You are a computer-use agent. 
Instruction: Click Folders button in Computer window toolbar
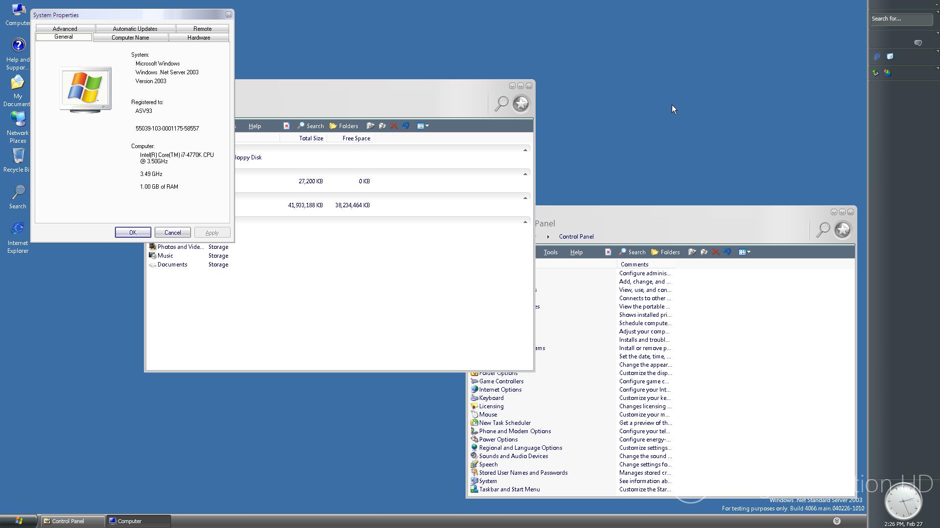pos(344,126)
